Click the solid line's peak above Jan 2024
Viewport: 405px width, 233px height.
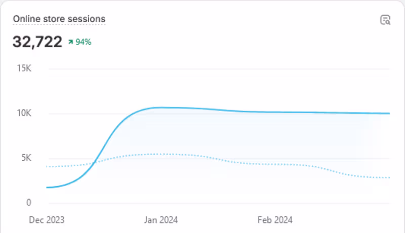pyautogui.click(x=161, y=107)
